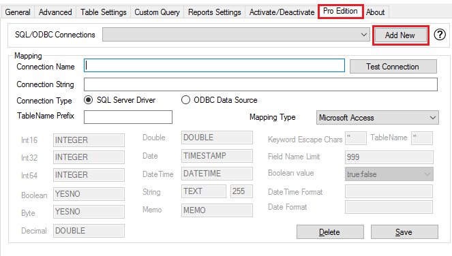Focus the Connection Name field
452x256 pixels.
pos(214,65)
